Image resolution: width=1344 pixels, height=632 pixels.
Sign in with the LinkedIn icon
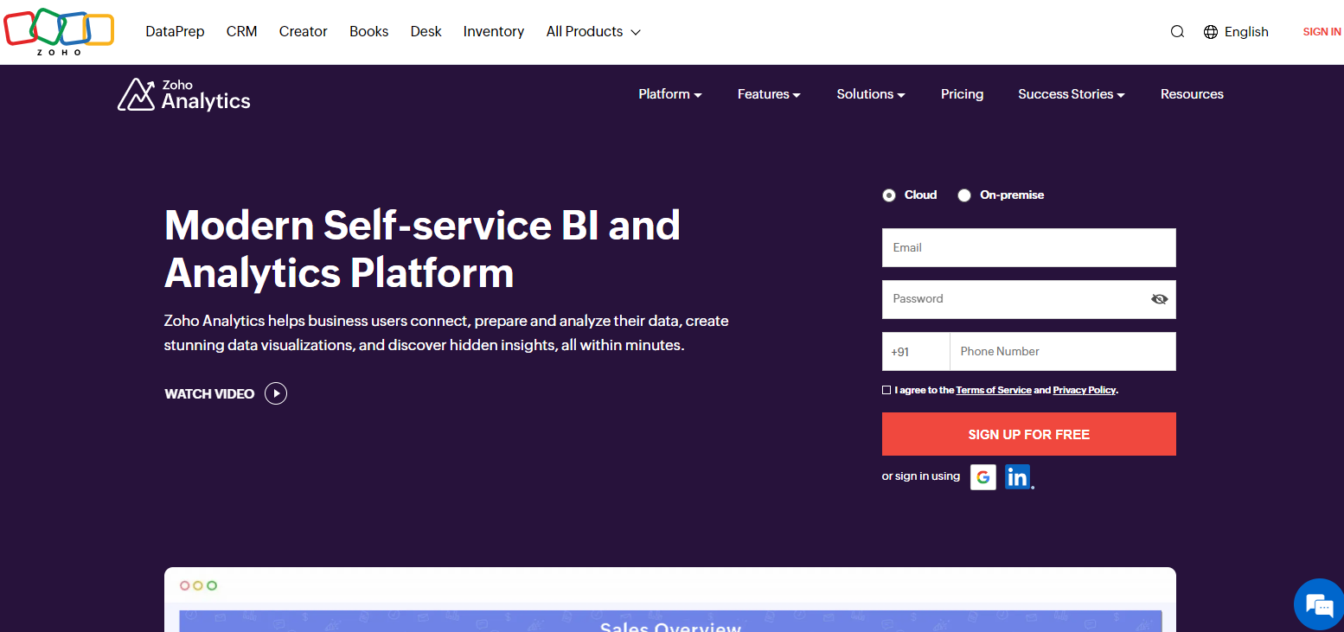click(1018, 477)
